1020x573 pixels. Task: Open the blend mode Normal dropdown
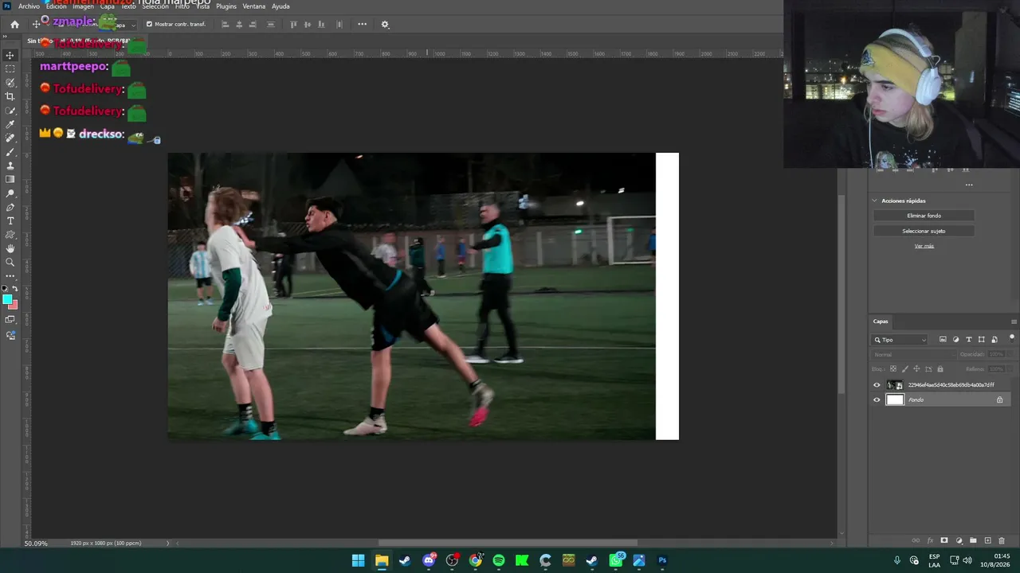[x=912, y=355]
